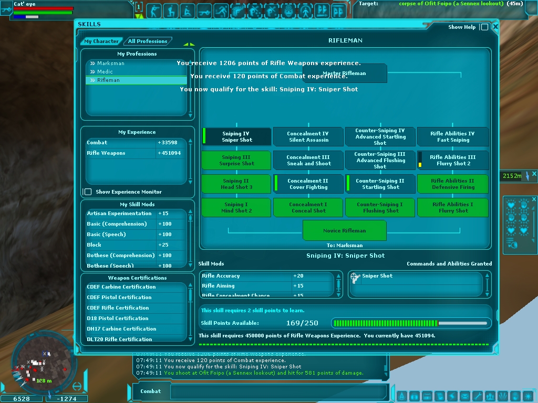Select the kneel posture toolbar icon
The height and width of the screenshot is (403, 538).
[171, 10]
